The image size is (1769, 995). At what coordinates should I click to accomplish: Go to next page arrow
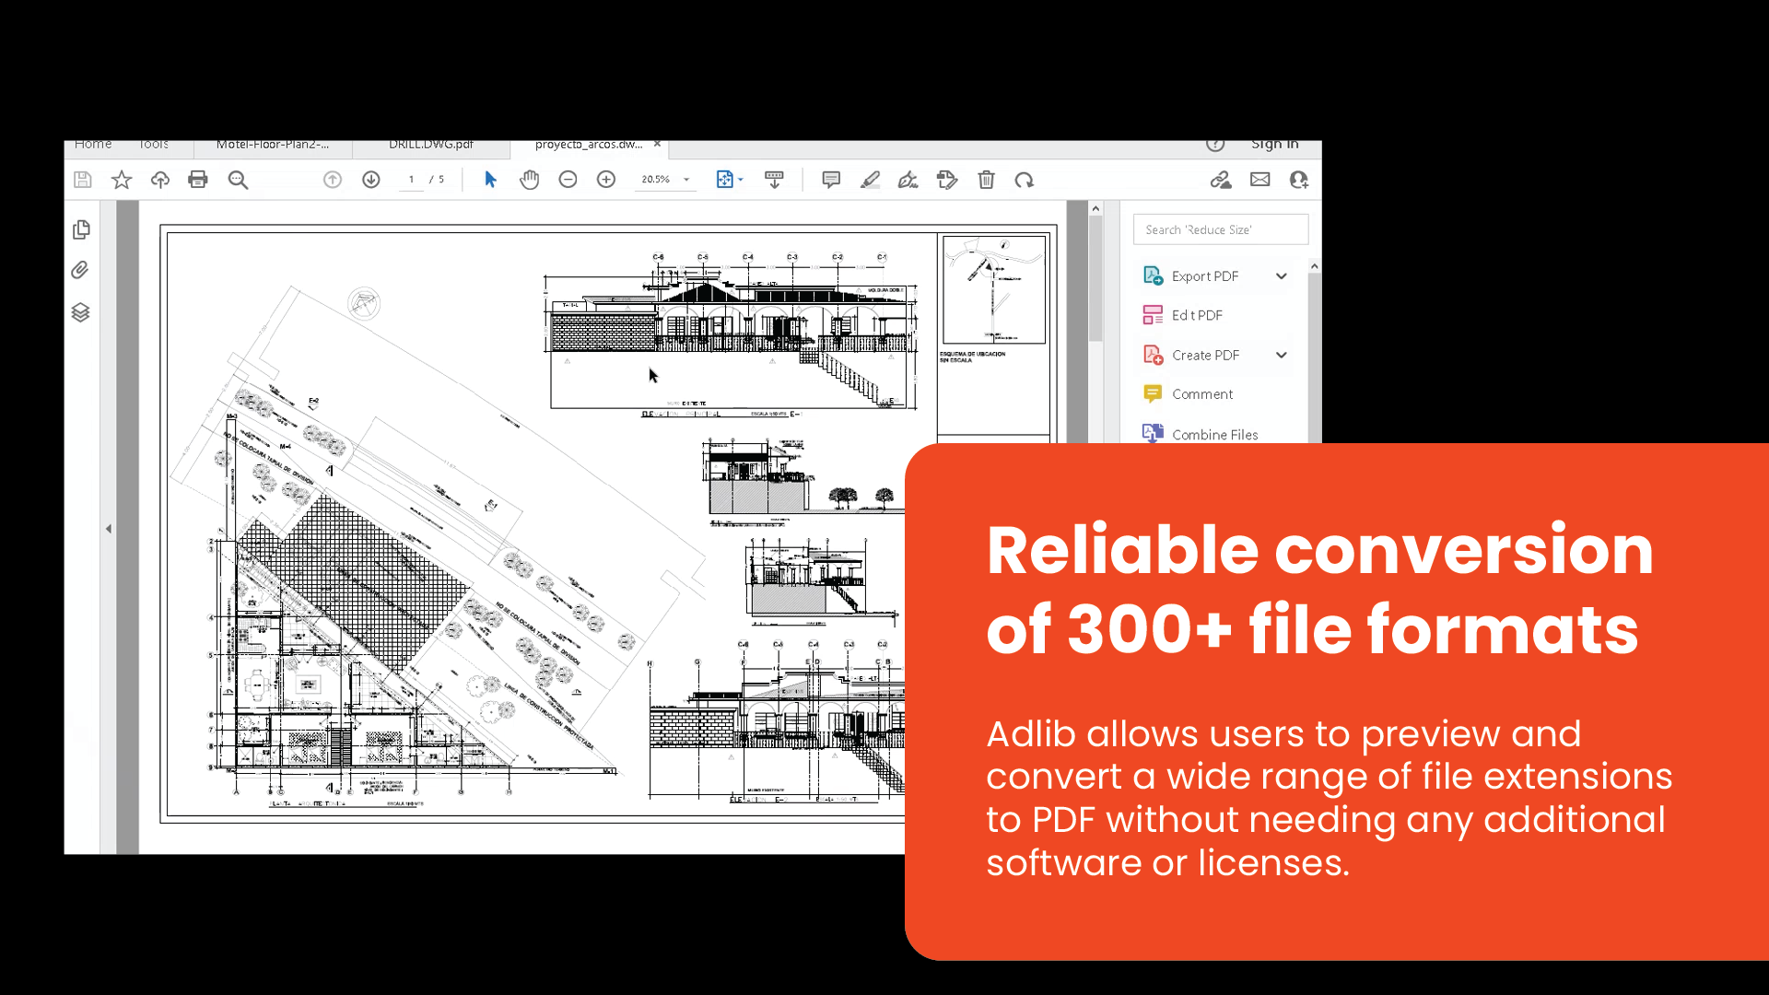(371, 180)
